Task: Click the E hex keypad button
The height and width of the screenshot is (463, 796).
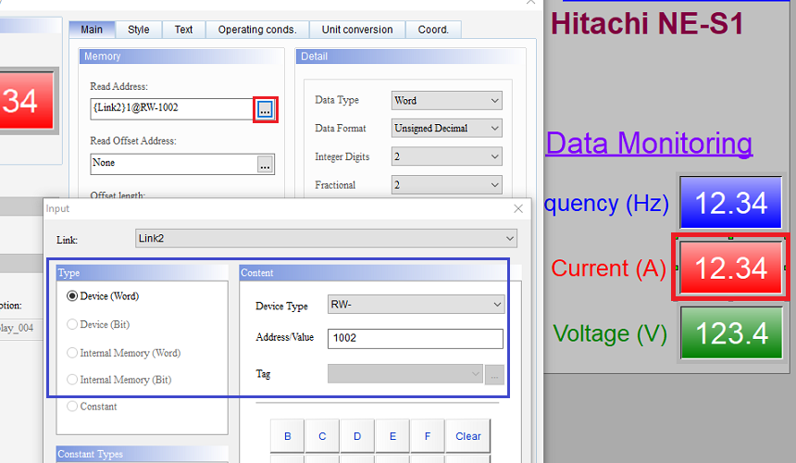Action: (x=392, y=436)
